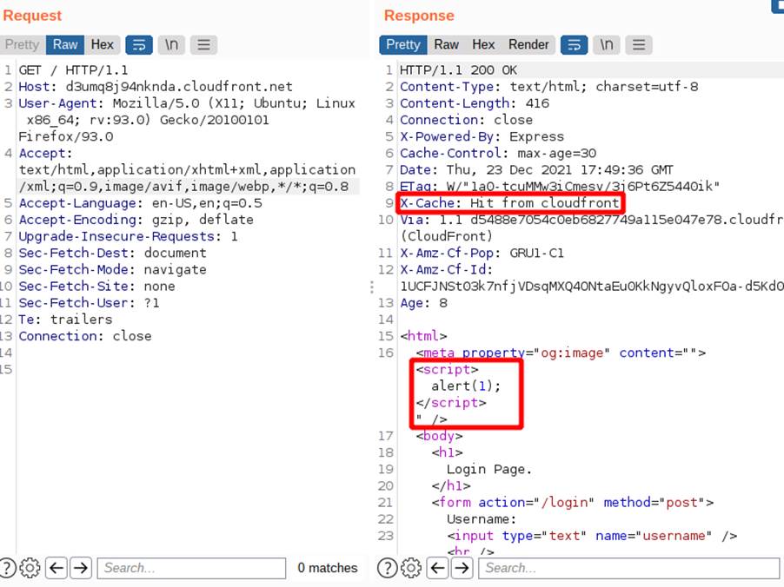Switch Request view to Hex tab
Screen dimensions: 784x587
pyautogui.click(x=102, y=44)
